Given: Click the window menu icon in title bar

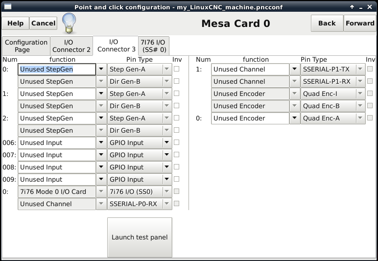Looking at the screenshot, I should [x=8, y=6].
